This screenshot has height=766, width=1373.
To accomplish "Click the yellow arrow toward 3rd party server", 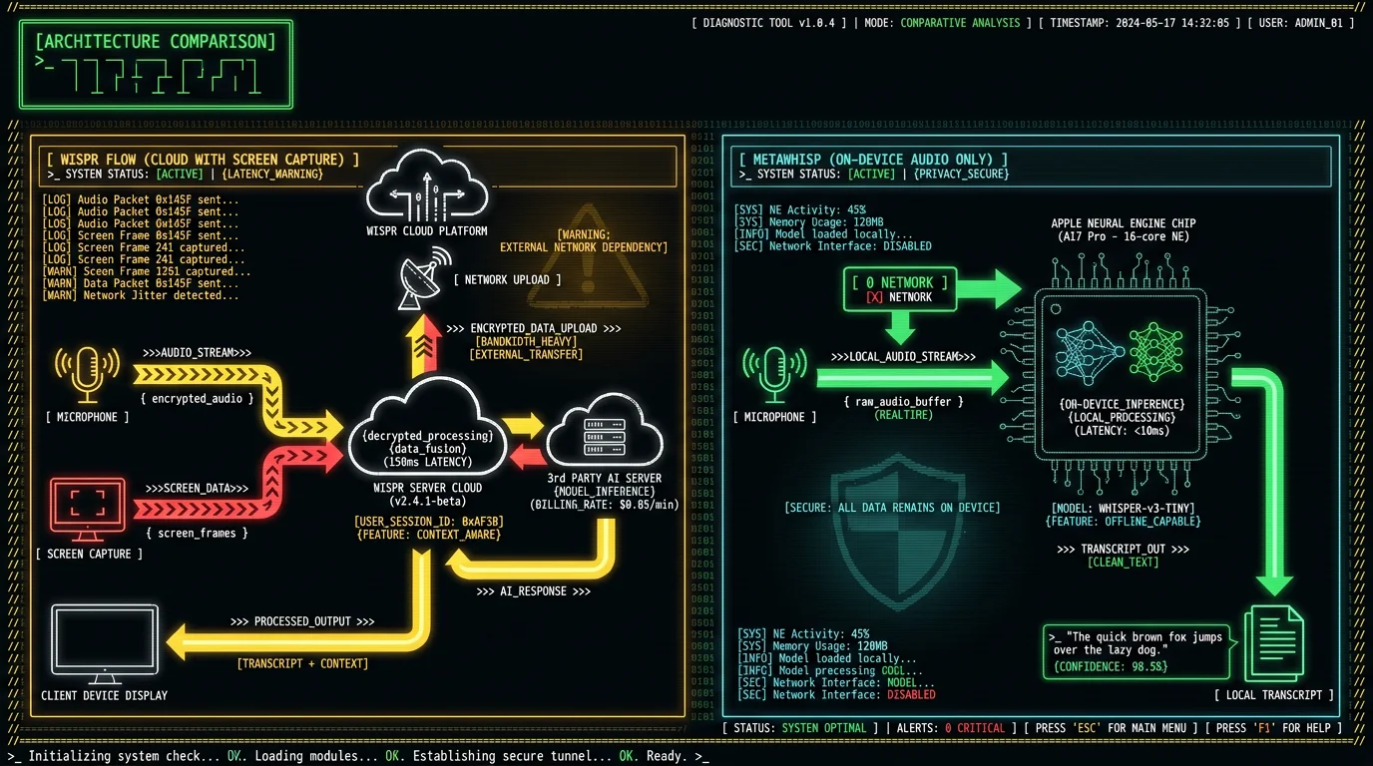I will coord(523,426).
